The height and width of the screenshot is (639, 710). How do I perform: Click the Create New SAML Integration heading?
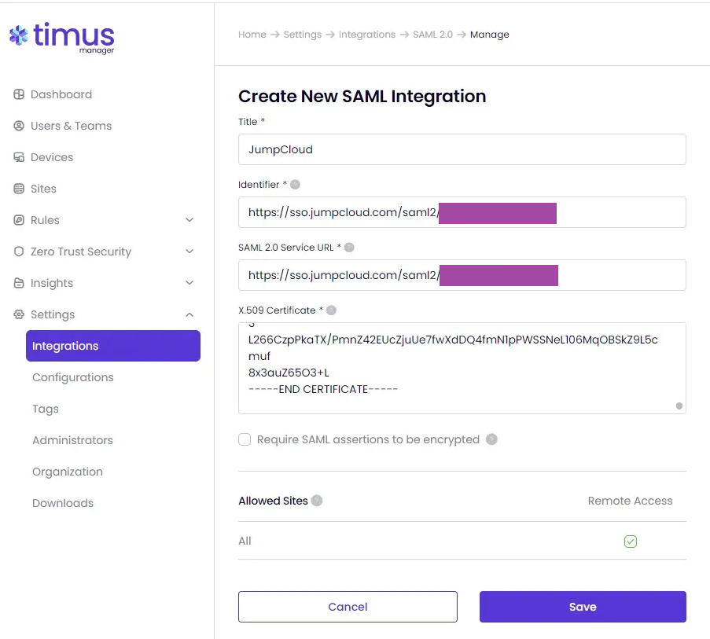click(x=362, y=97)
